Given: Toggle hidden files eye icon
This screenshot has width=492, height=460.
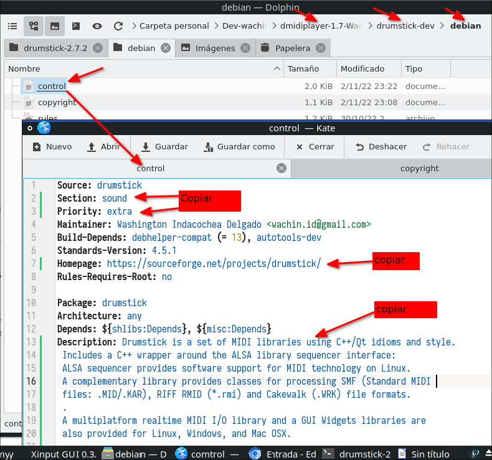Looking at the screenshot, I should tap(97, 26).
